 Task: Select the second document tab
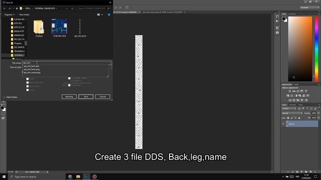pos(163,12)
